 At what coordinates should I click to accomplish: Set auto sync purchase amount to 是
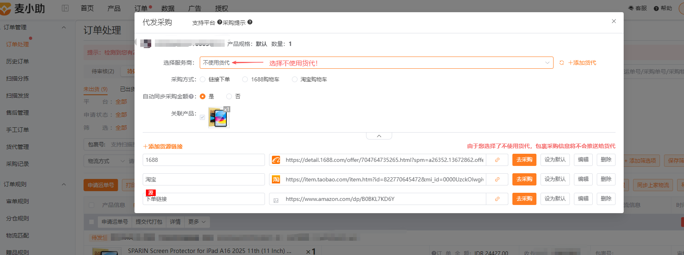203,96
